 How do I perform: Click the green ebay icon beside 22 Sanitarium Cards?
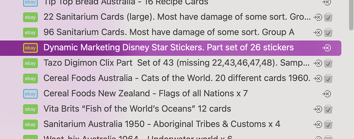pyautogui.click(x=30, y=17)
